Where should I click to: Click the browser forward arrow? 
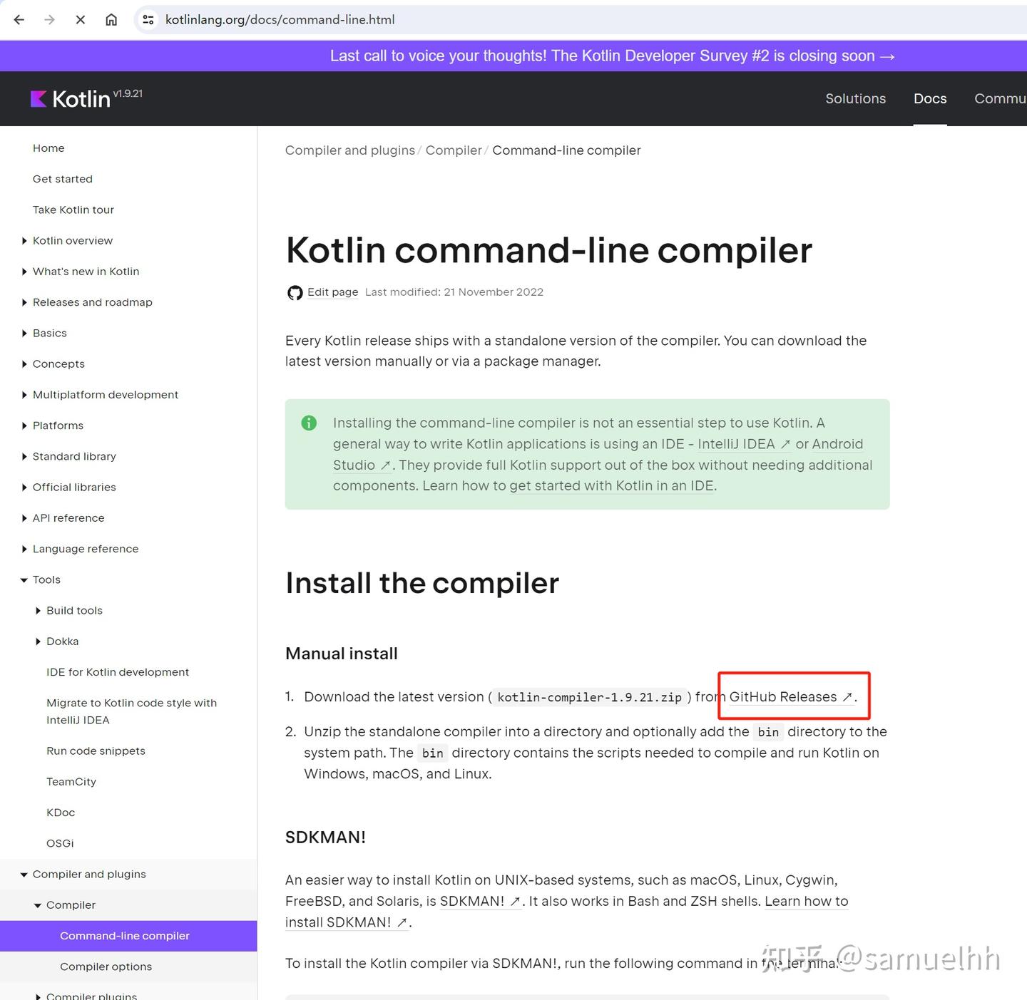pyautogui.click(x=48, y=19)
